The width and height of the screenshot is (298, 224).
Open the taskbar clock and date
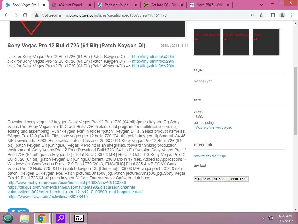(285, 218)
